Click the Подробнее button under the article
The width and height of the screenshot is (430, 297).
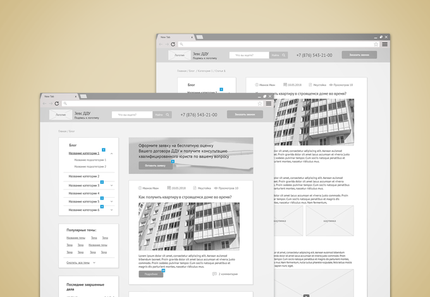click(x=151, y=274)
